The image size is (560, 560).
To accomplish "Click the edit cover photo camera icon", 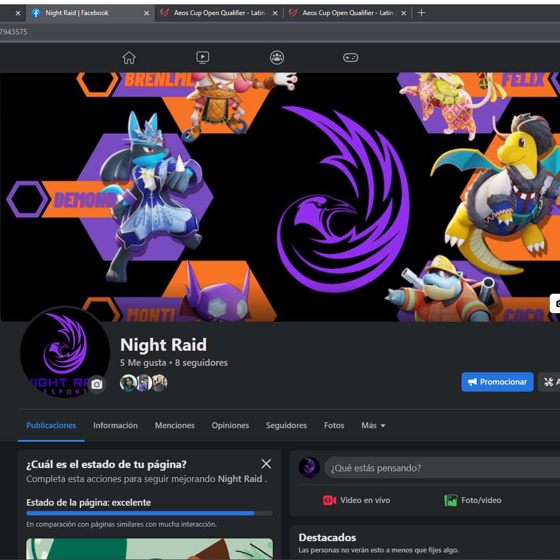I will coord(555,303).
